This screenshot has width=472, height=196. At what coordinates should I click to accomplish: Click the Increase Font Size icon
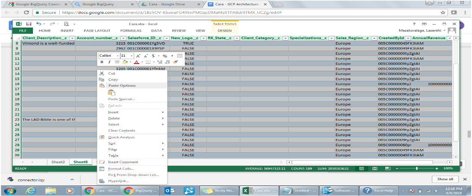(x=138, y=55)
